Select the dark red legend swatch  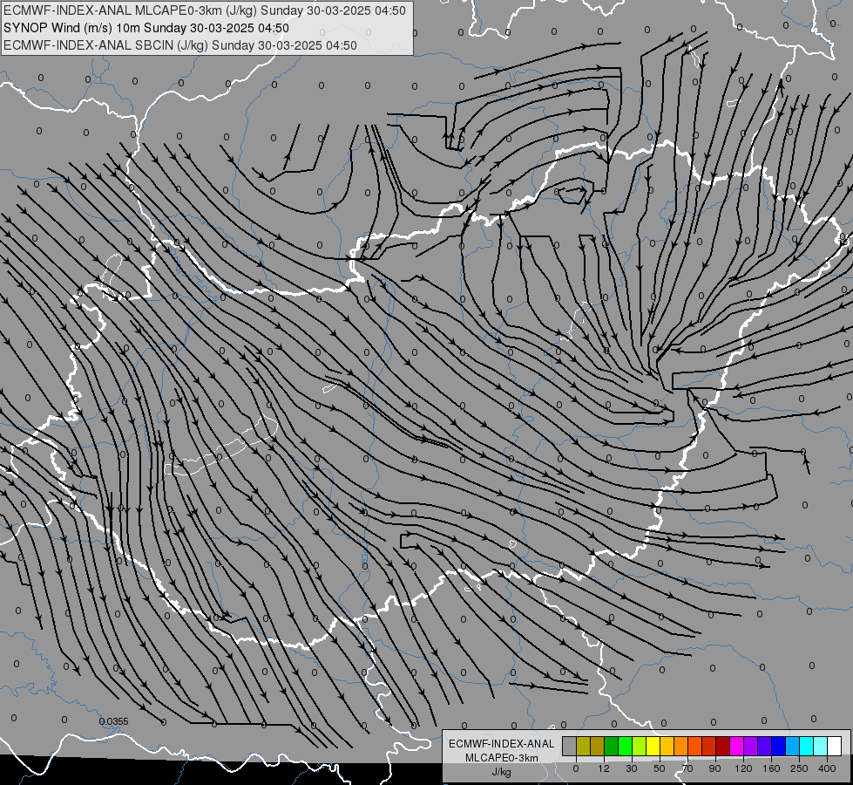coord(722,746)
